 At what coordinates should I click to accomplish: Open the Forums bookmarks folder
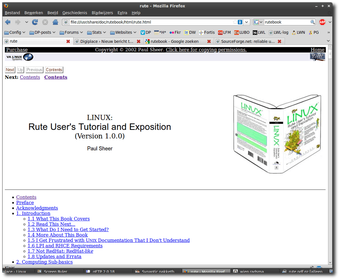click(71, 33)
